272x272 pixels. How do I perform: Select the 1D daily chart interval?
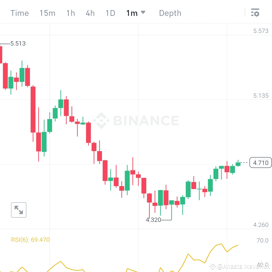point(110,13)
